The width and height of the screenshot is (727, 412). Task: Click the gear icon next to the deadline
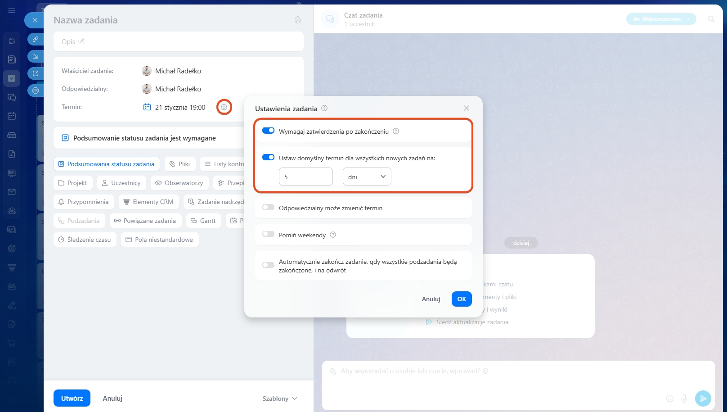pyautogui.click(x=224, y=107)
